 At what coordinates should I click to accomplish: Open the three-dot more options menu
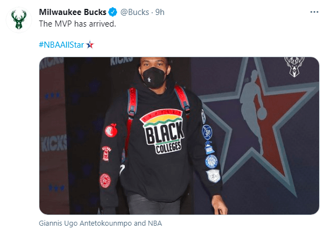point(314,12)
